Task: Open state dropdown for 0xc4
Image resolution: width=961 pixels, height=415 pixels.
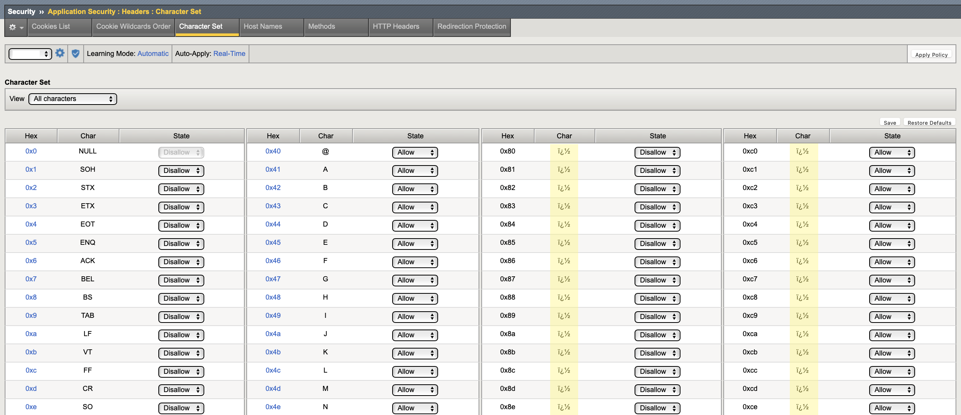Action: (x=892, y=225)
